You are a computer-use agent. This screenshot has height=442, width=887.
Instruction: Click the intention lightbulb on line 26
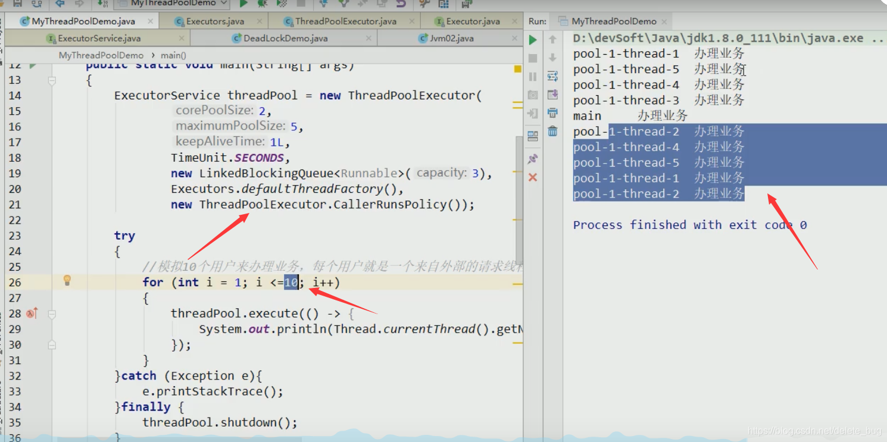click(67, 280)
